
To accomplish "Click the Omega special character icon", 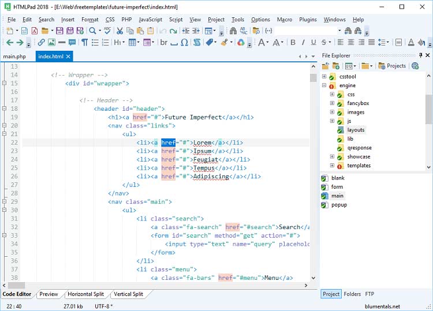I will pyautogui.click(x=184, y=43).
